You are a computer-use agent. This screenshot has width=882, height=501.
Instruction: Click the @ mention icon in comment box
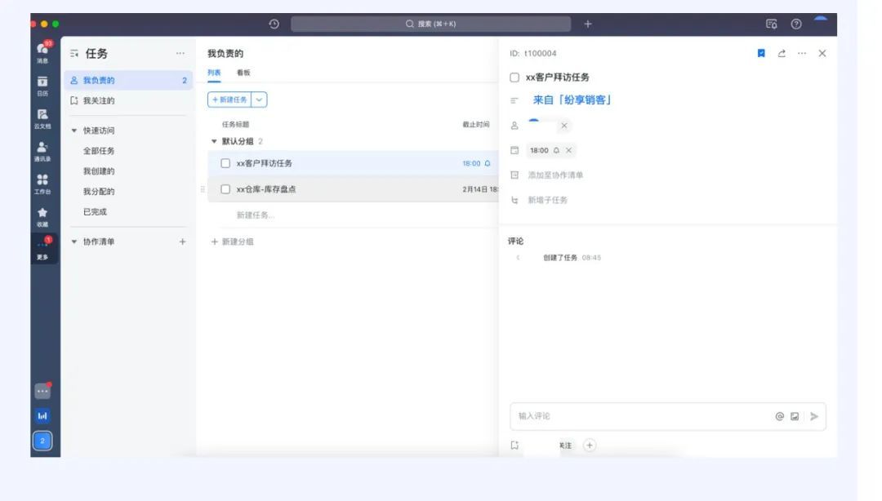click(780, 416)
